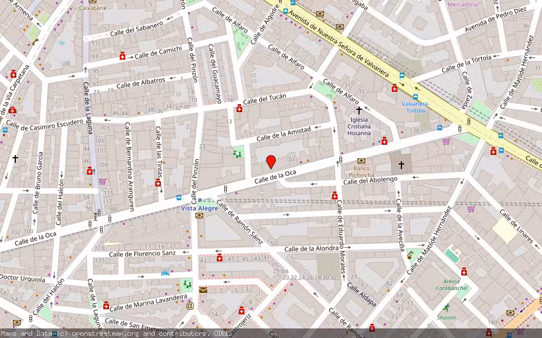Click the pharmacy cross icon on Calle de Marina Lavandeira
Viewport: 542px width, 338px height.
(x=106, y=306)
